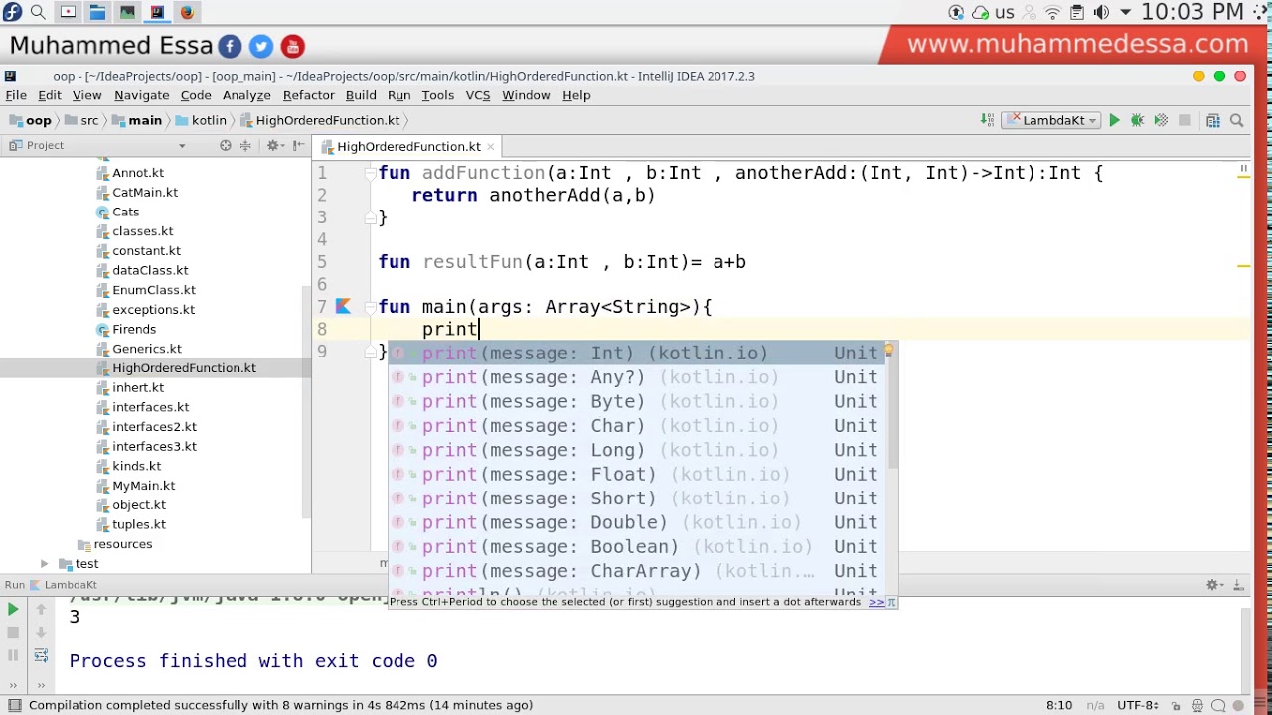Click the volume icon in system tray
The height and width of the screenshot is (715, 1272).
click(x=1101, y=12)
